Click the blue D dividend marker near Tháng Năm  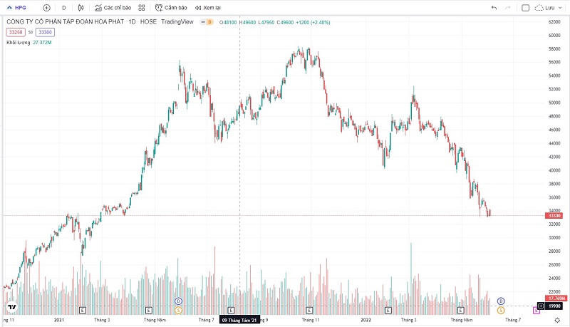(x=178, y=301)
